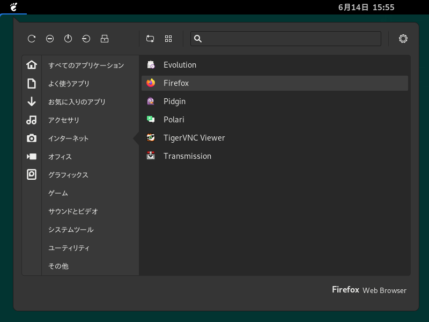This screenshot has width=429, height=322.
Task: Launch the Firefox web browser
Action: pos(275,83)
